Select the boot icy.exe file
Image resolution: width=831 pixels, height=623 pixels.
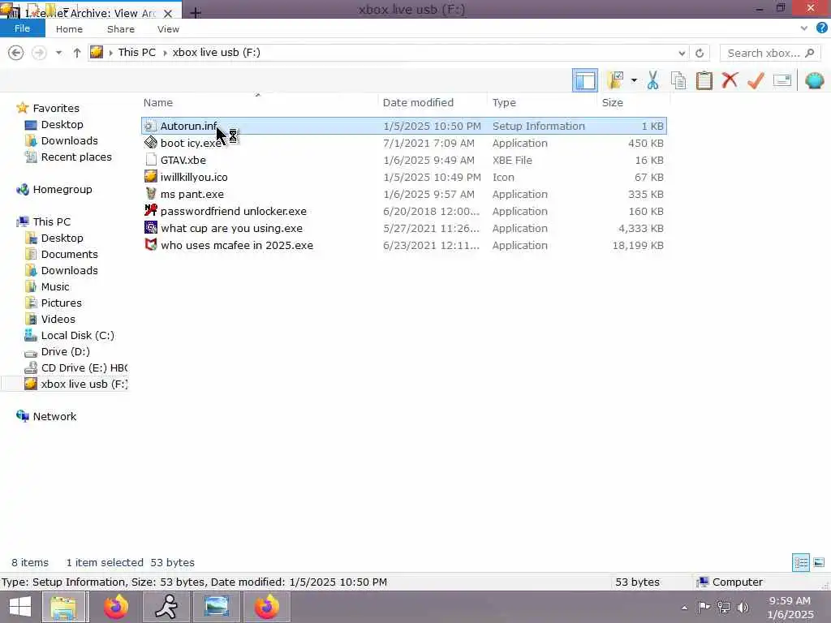click(404, 143)
